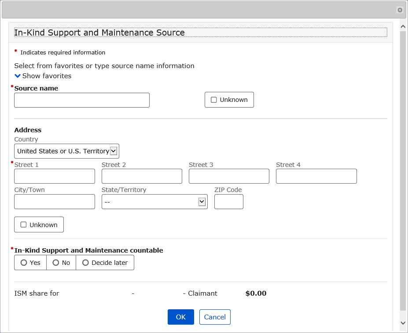408x333 pixels.
Task: Focus the Street 2 input box
Action: coord(142,176)
